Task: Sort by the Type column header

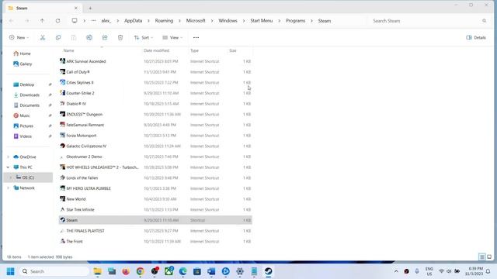Action: pos(194,50)
